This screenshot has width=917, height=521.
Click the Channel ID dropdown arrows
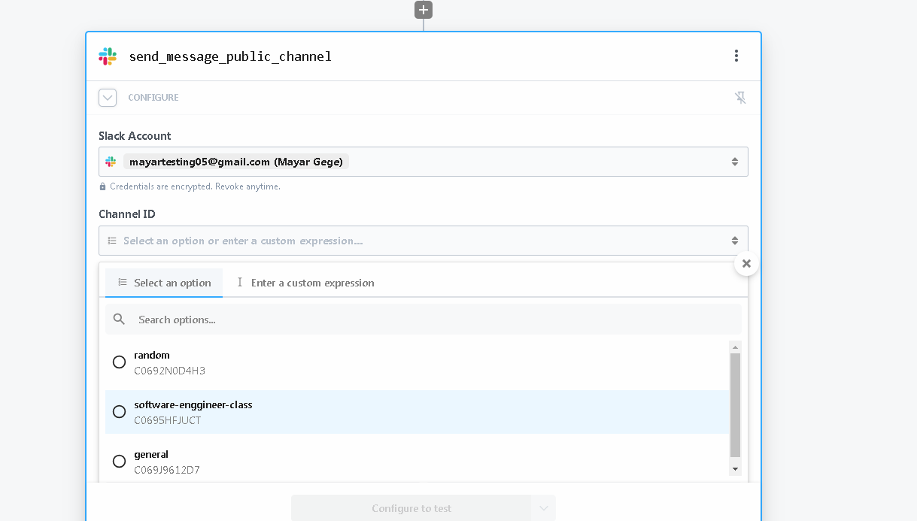pyautogui.click(x=735, y=241)
